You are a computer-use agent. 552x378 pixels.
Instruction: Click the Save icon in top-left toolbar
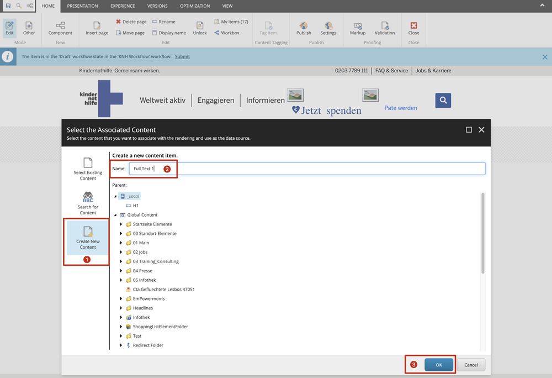click(8, 6)
